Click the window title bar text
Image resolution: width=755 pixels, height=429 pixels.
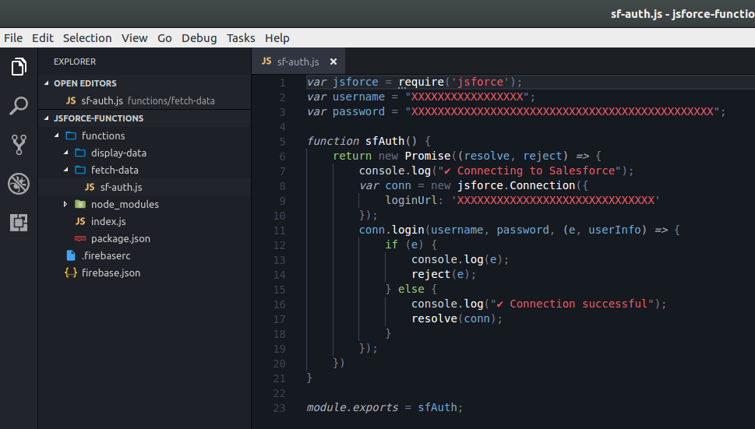683,14
